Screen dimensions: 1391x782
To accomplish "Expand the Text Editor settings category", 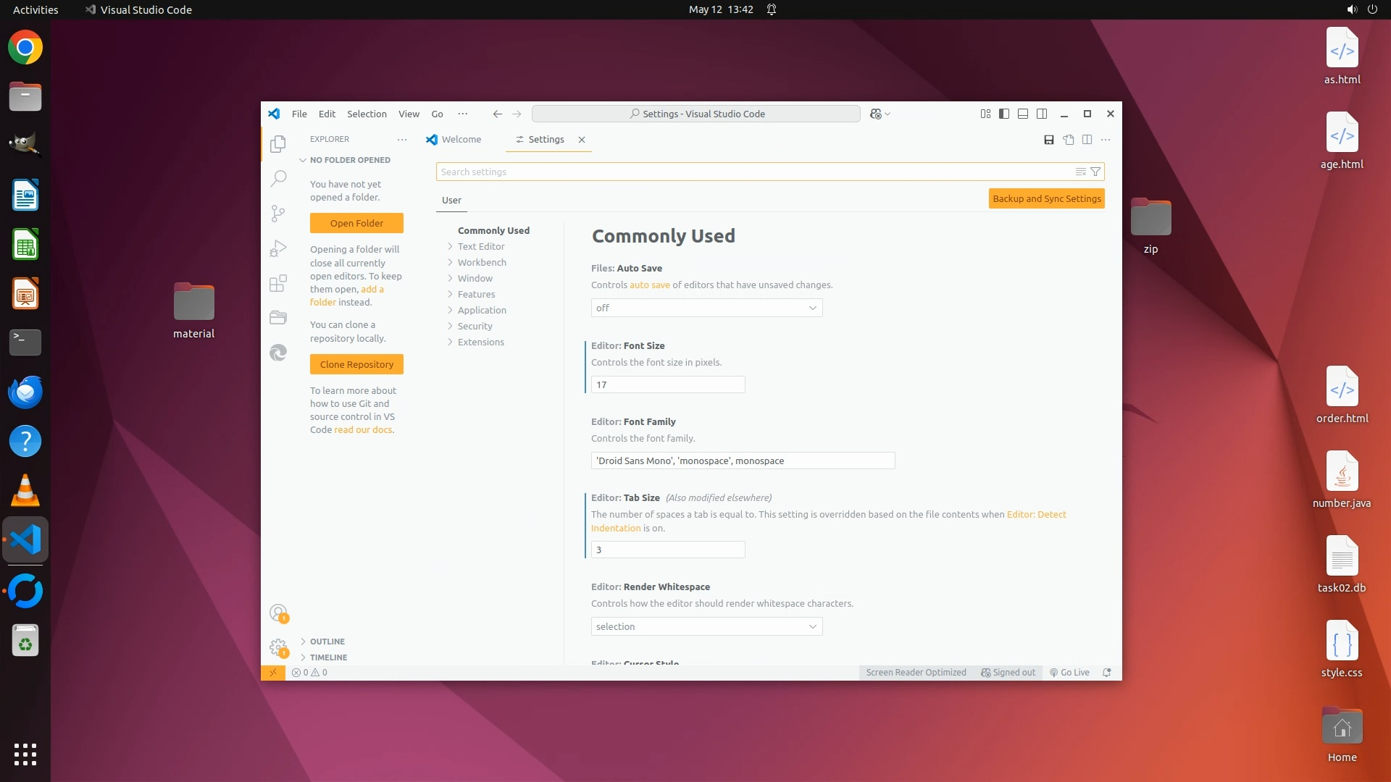I will point(480,247).
